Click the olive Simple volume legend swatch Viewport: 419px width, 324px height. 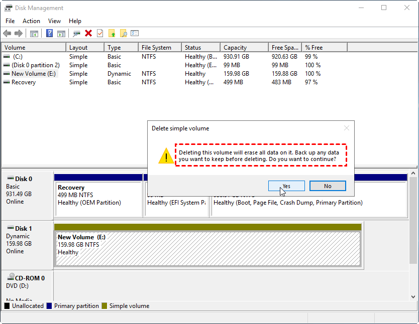(x=104, y=305)
